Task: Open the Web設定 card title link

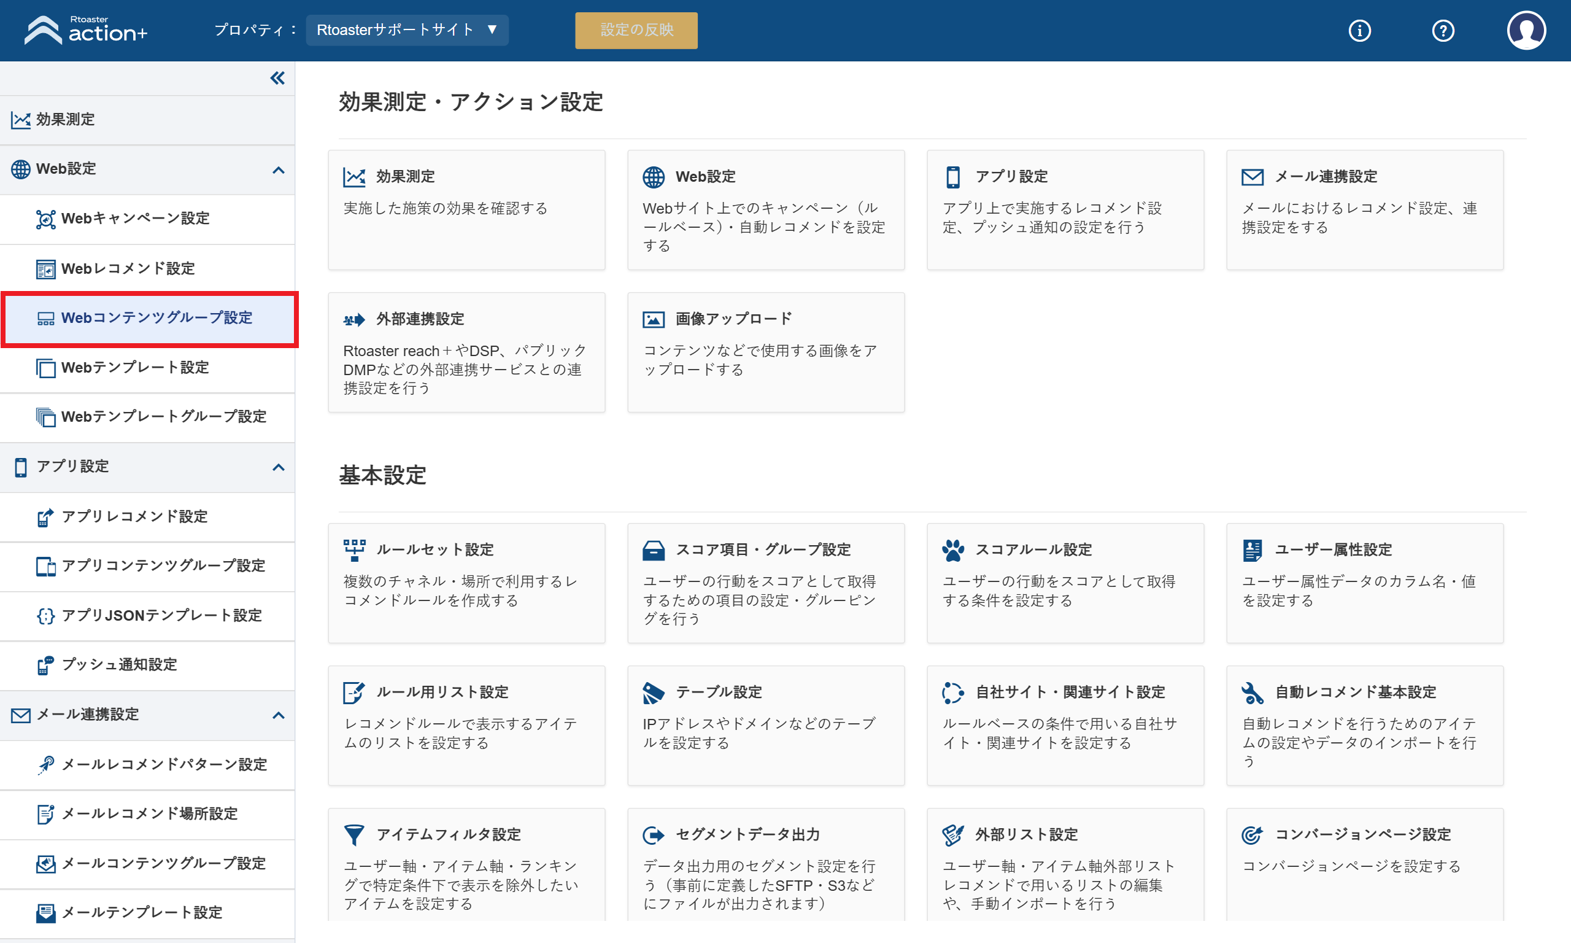Action: tap(706, 177)
